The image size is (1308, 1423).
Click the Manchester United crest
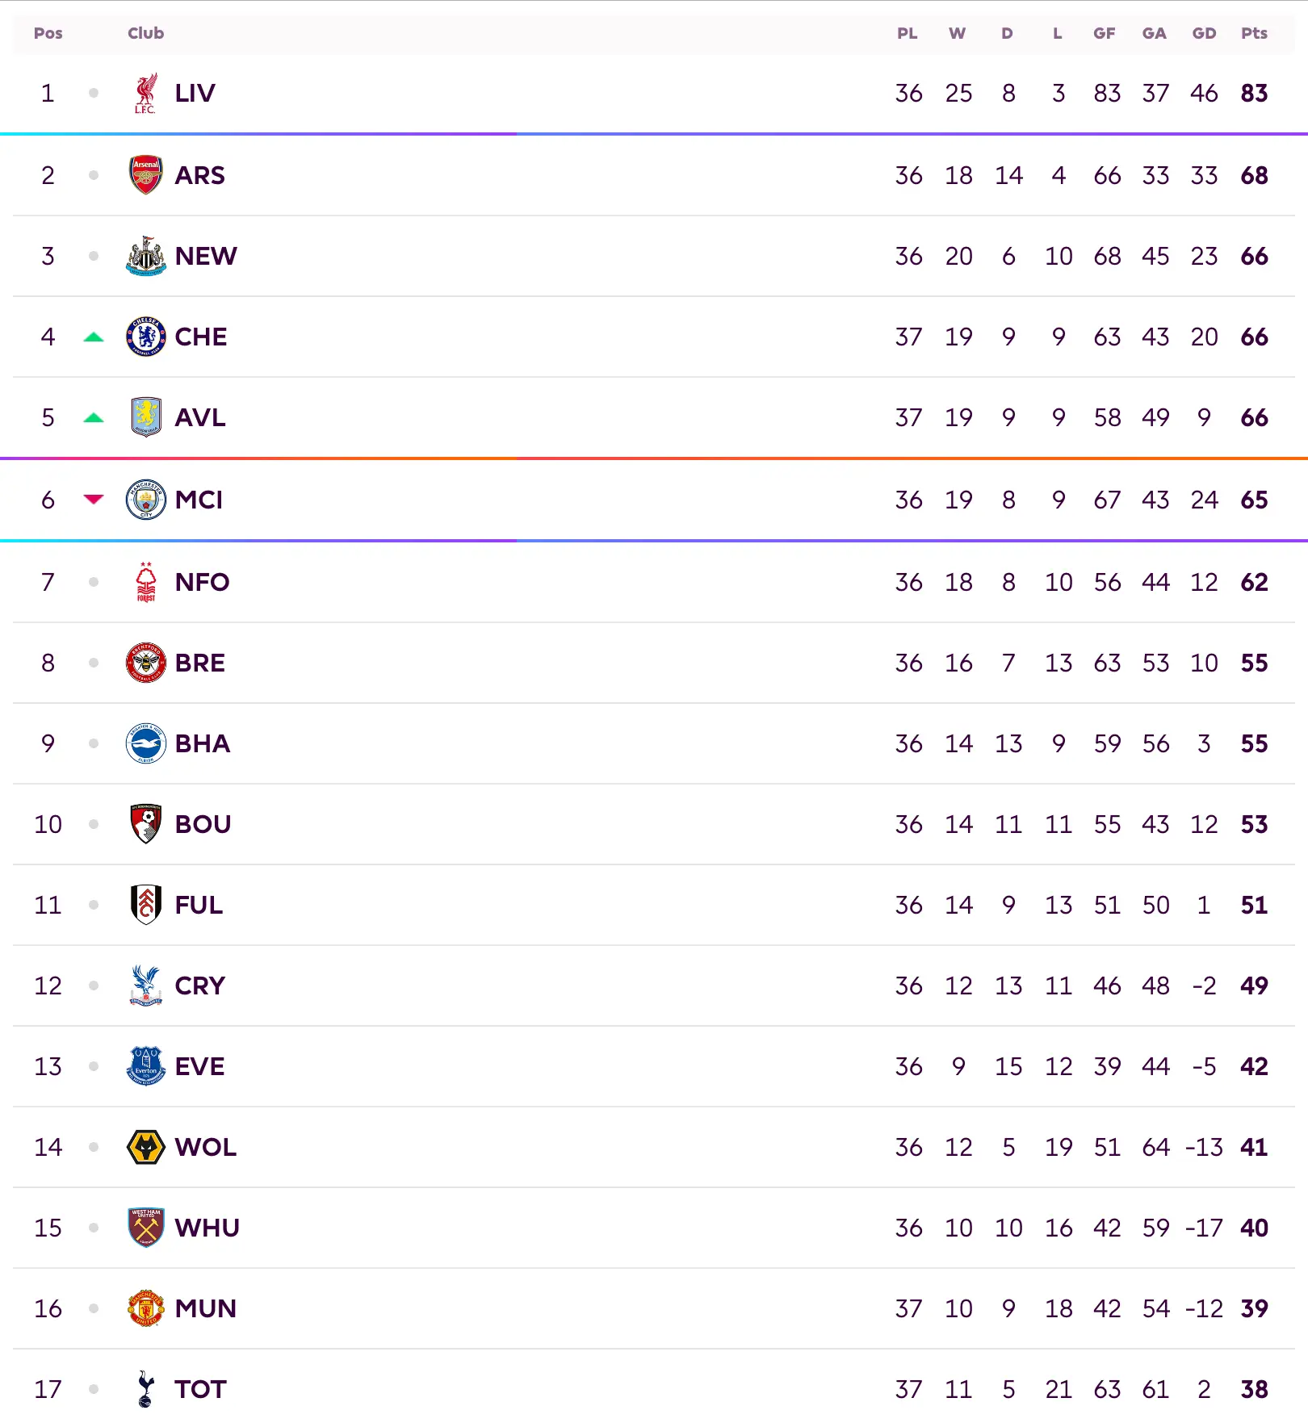click(146, 1308)
